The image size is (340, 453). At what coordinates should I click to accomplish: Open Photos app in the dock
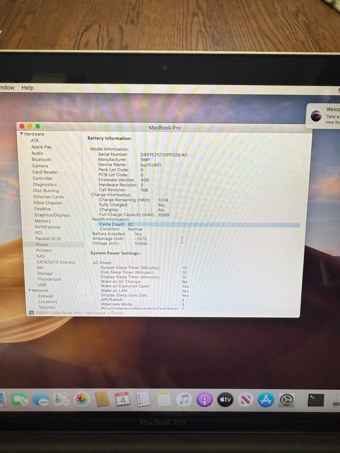coord(82,400)
